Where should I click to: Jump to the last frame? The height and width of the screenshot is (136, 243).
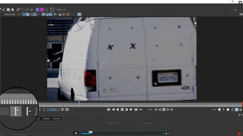136,109
